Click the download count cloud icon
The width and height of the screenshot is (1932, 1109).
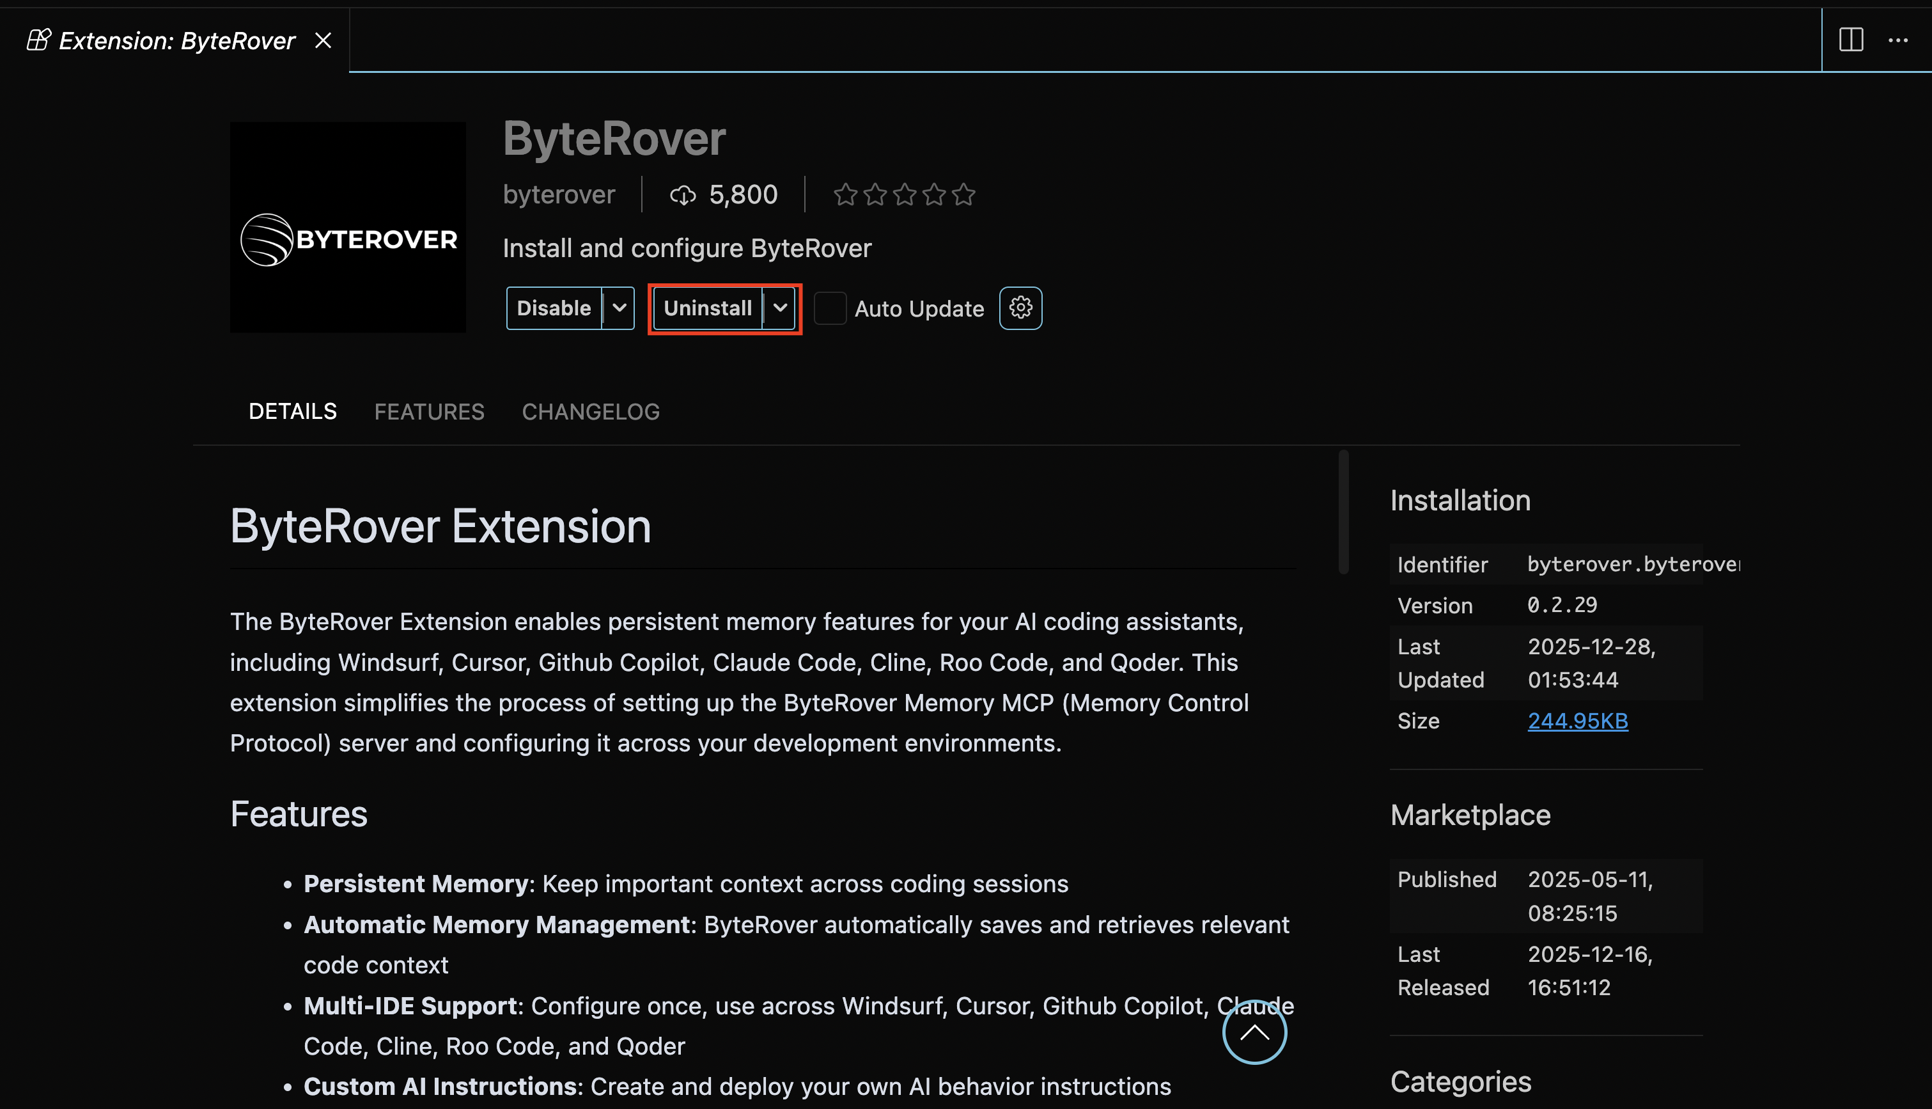point(683,194)
